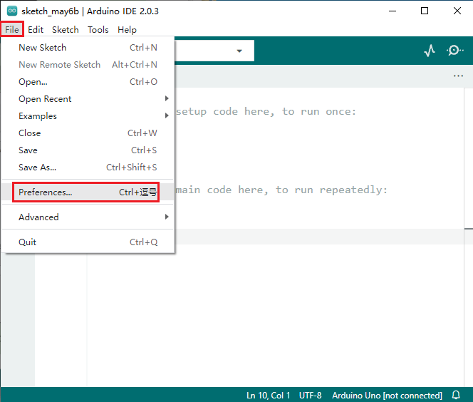Expand the Examples submenu

pyautogui.click(x=88, y=116)
